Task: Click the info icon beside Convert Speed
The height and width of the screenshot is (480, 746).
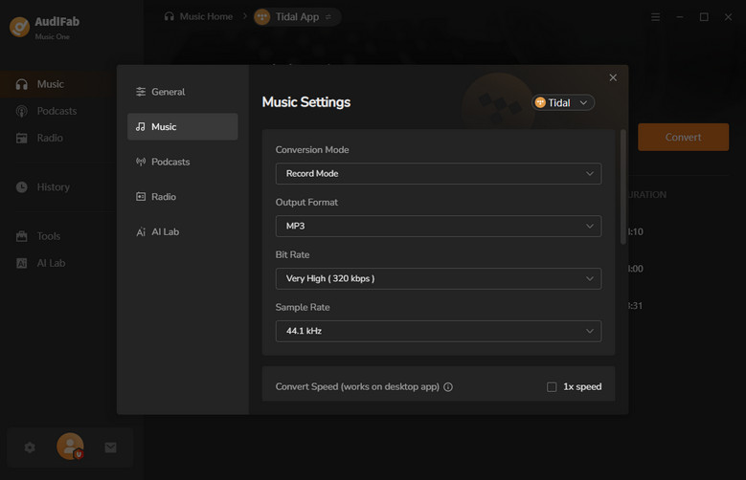Action: [x=448, y=387]
